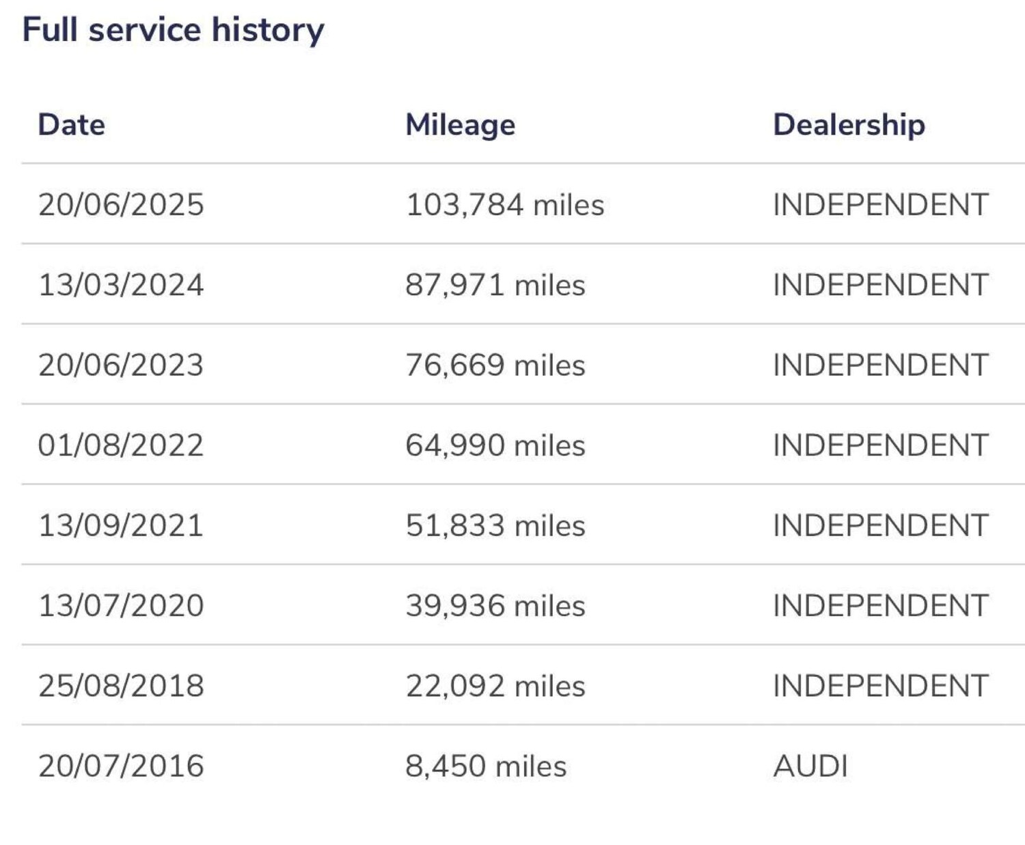Click the 8,450 miles mileage entry

(x=486, y=766)
